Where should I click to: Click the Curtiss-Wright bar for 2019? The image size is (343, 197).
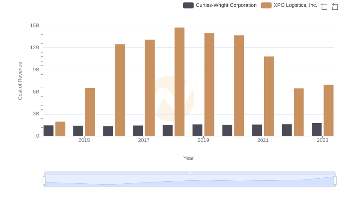click(x=197, y=130)
